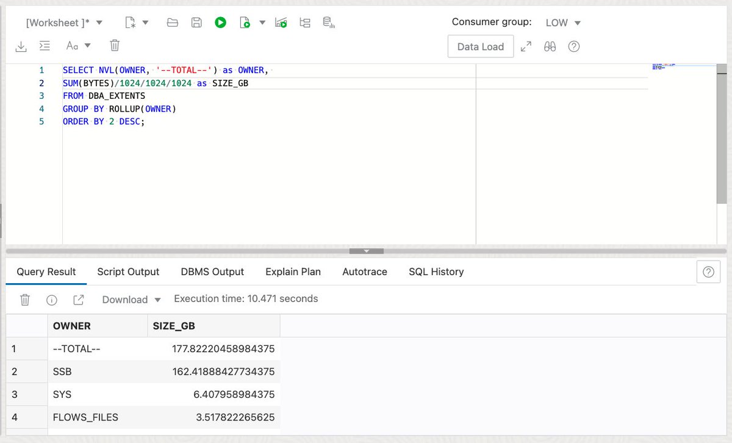
Task: Click the Explain Plan toolbar icon
Action: [281, 23]
